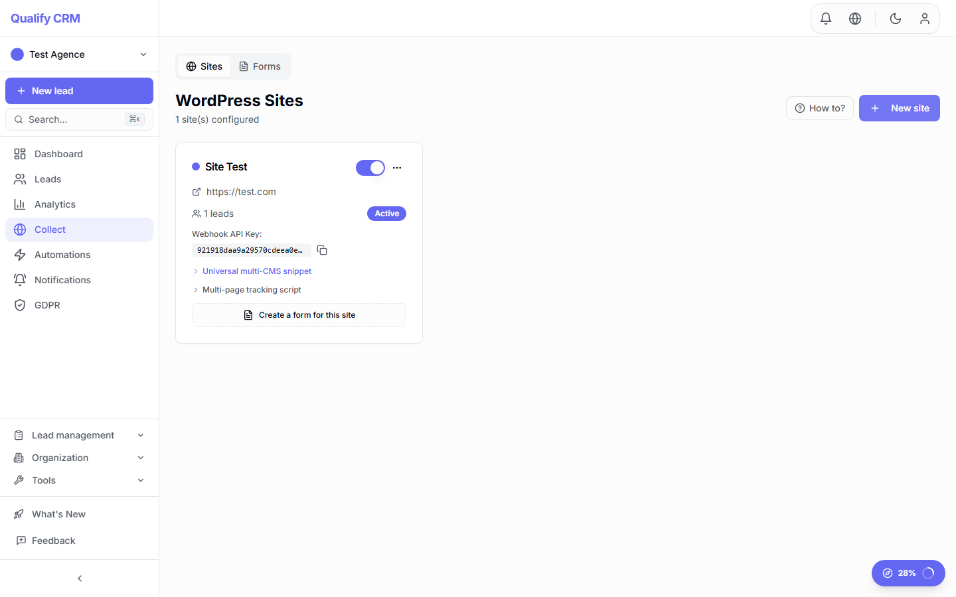The height and width of the screenshot is (597, 956).
Task: Toggle the Site Test enable switch
Action: (x=370, y=168)
